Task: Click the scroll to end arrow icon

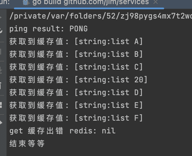Action: pos(1,70)
